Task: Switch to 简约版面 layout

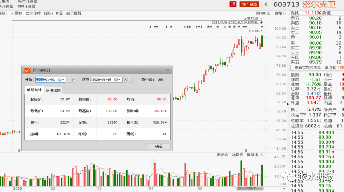Action: [x=263, y=13]
